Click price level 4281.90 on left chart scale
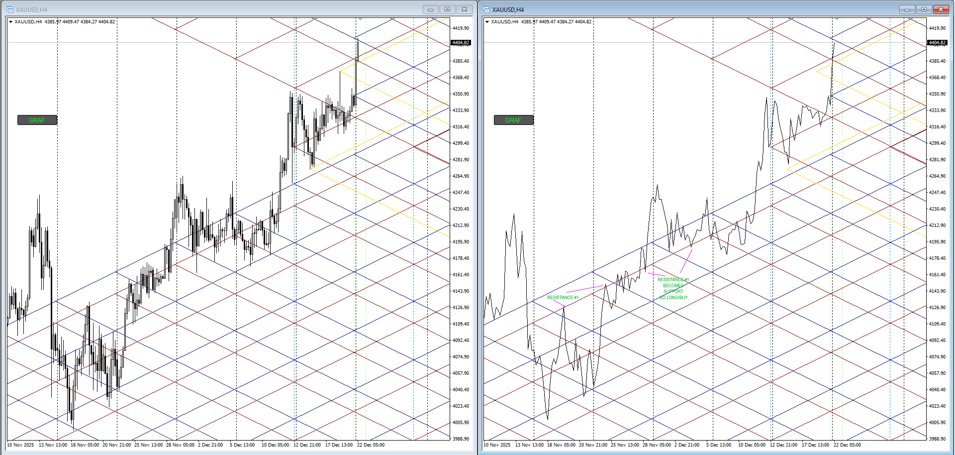 [461, 160]
